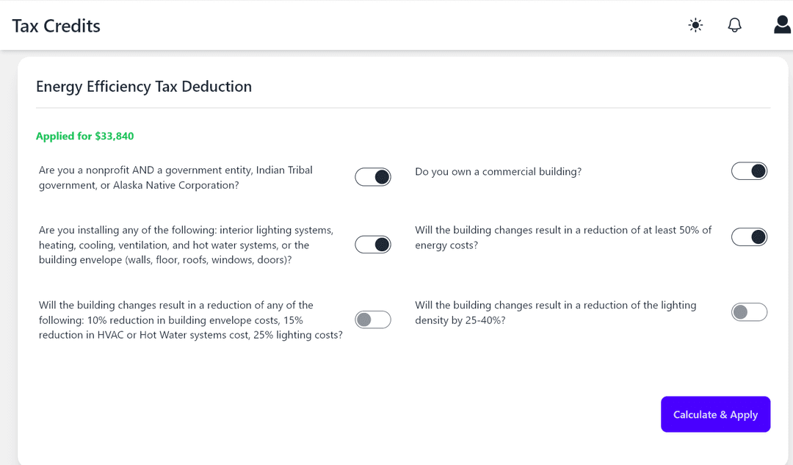Disable the commercial building ownership toggle
The height and width of the screenshot is (465, 793).
pyautogui.click(x=749, y=171)
